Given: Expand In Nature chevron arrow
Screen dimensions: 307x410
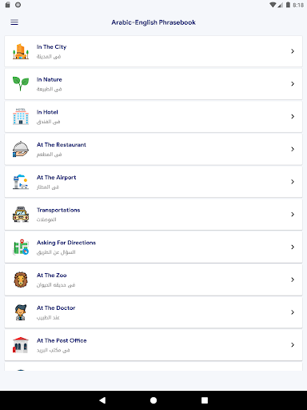Looking at the screenshot, I should tap(293, 84).
